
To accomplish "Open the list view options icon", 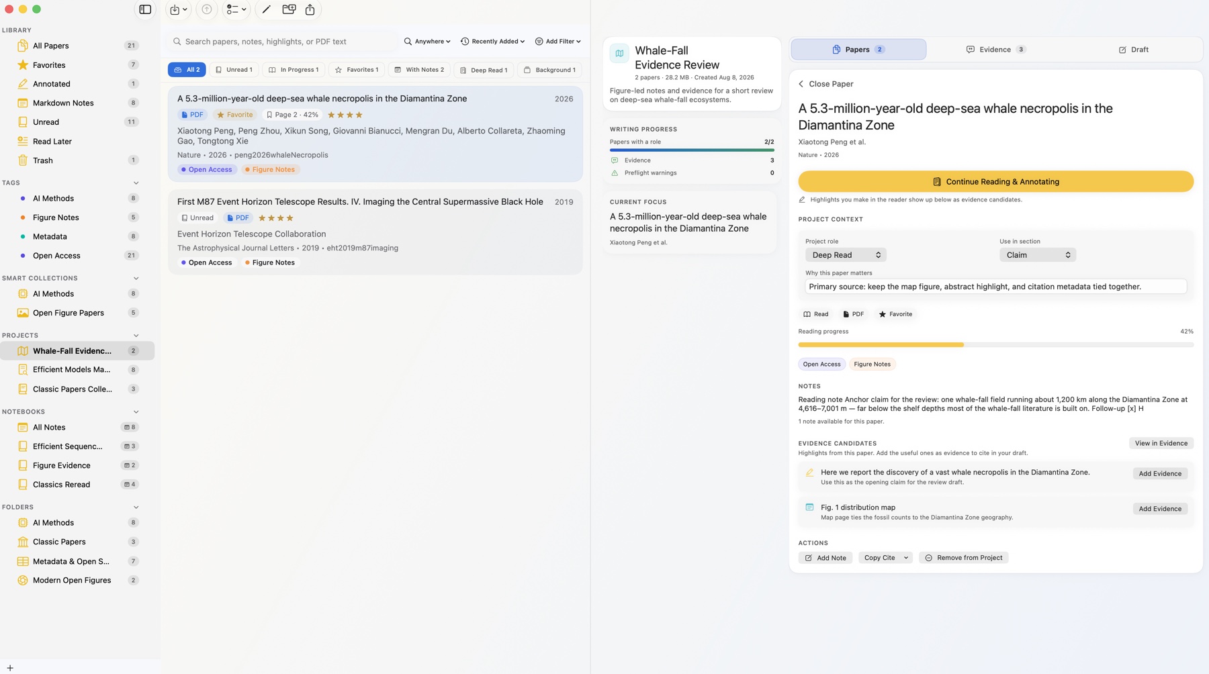I will coord(236,9).
